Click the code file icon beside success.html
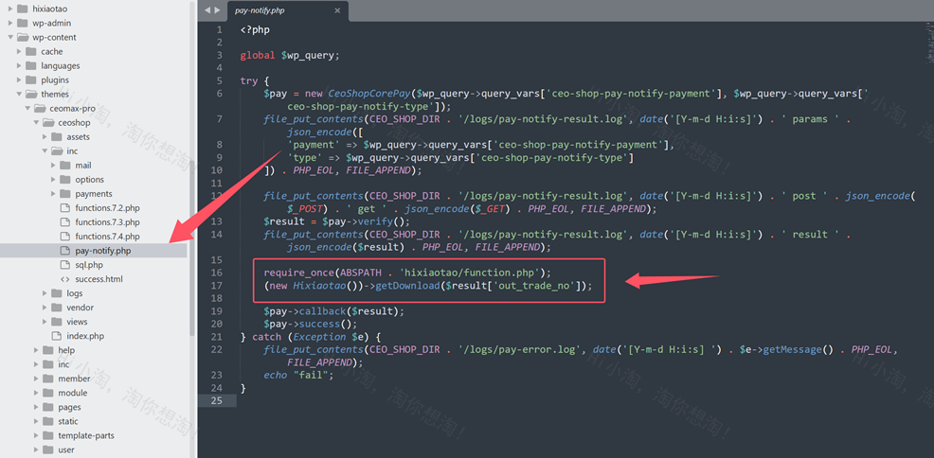The width and height of the screenshot is (934, 458). [65, 279]
